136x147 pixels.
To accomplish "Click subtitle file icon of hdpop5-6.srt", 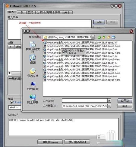I will coord(45,73).
